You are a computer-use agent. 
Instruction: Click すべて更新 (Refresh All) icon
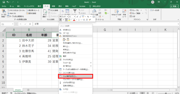click(x=45, y=13)
